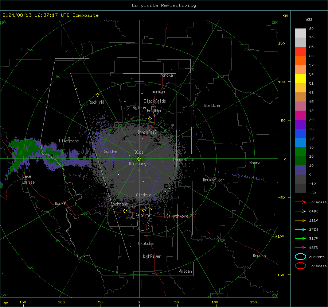Screen dimensions: 328x307
Task: Click the red forecast ellipse legend icon
Action: pos(300,266)
